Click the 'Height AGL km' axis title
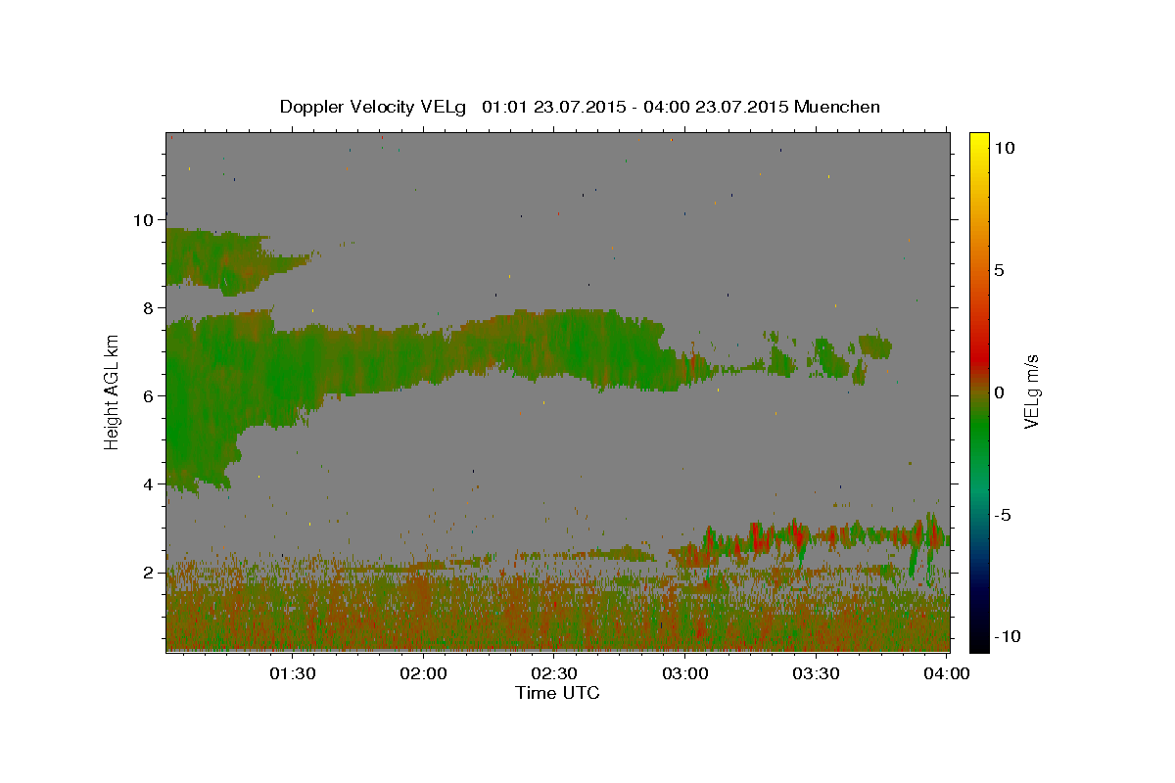 113,391
